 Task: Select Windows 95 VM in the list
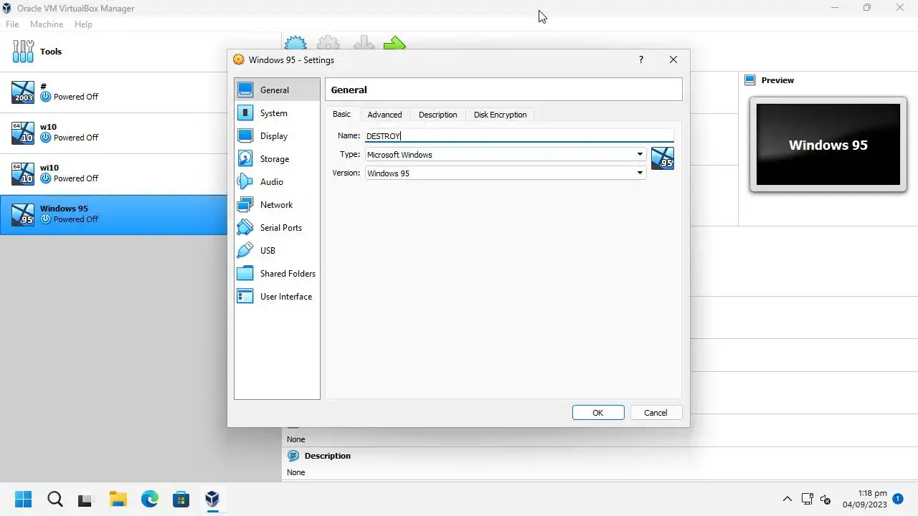pyautogui.click(x=115, y=214)
